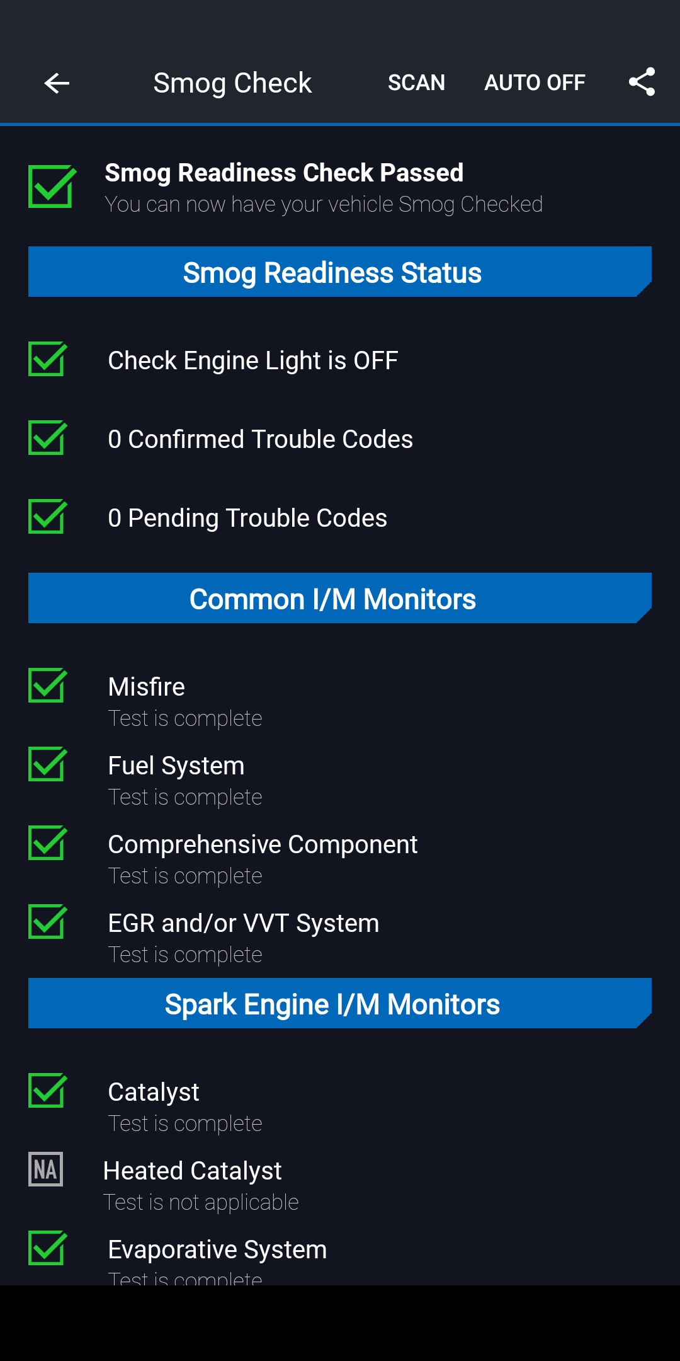Open the Smog Check title header
The width and height of the screenshot is (680, 1361).
click(x=232, y=83)
